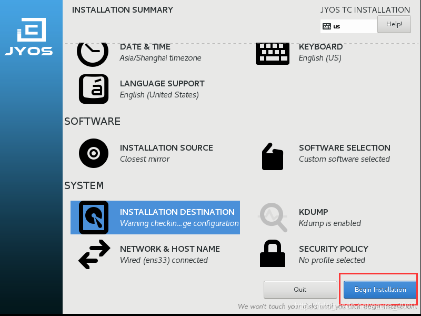The height and width of the screenshot is (316, 421).
Task: Select the KDUMP heading
Action: (x=313, y=212)
